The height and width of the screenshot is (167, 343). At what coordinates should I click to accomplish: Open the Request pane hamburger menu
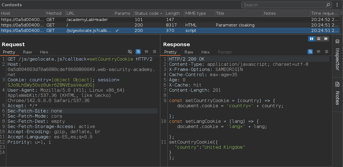pos(155,52)
